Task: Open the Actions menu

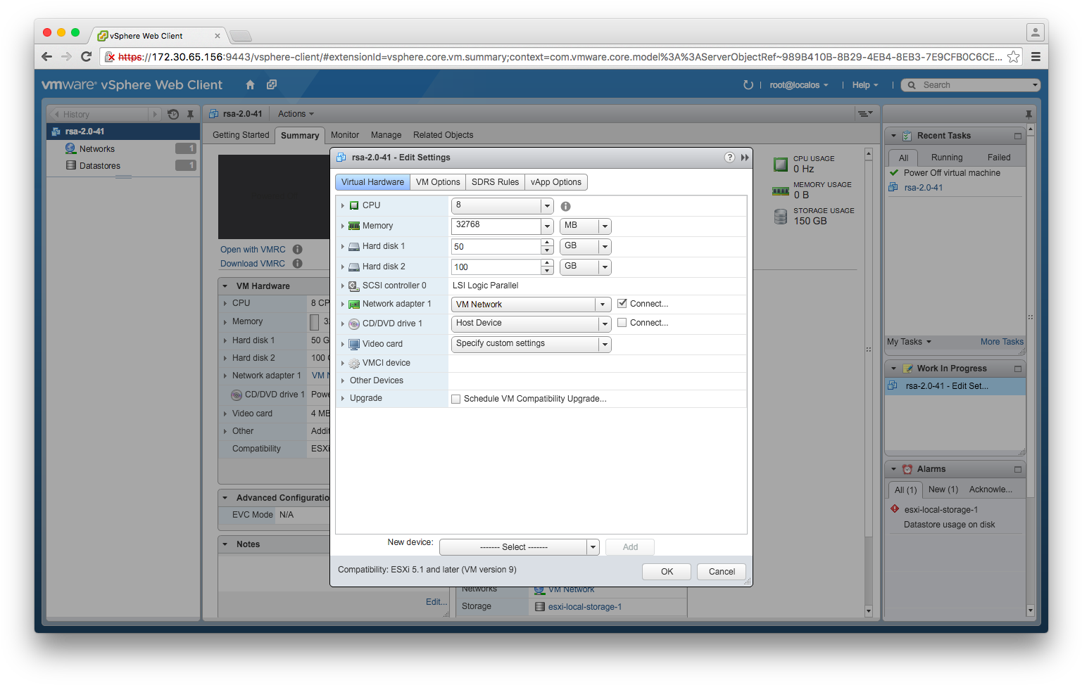Action: coord(296,114)
